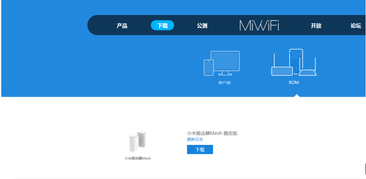
Task: Go to the 公测 section
Action: [202, 26]
